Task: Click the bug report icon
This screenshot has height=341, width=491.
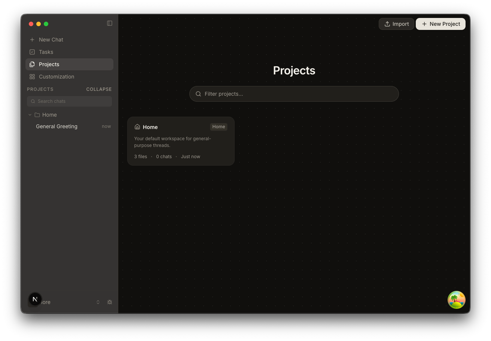Action: coord(110,302)
